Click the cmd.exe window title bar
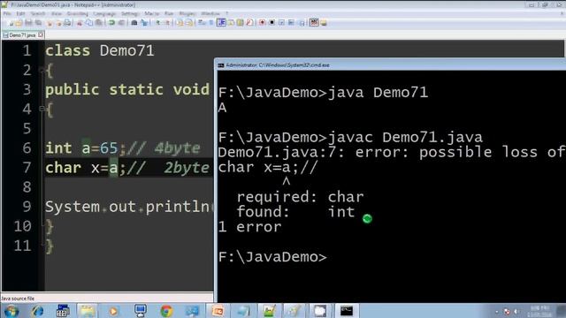 coord(390,65)
